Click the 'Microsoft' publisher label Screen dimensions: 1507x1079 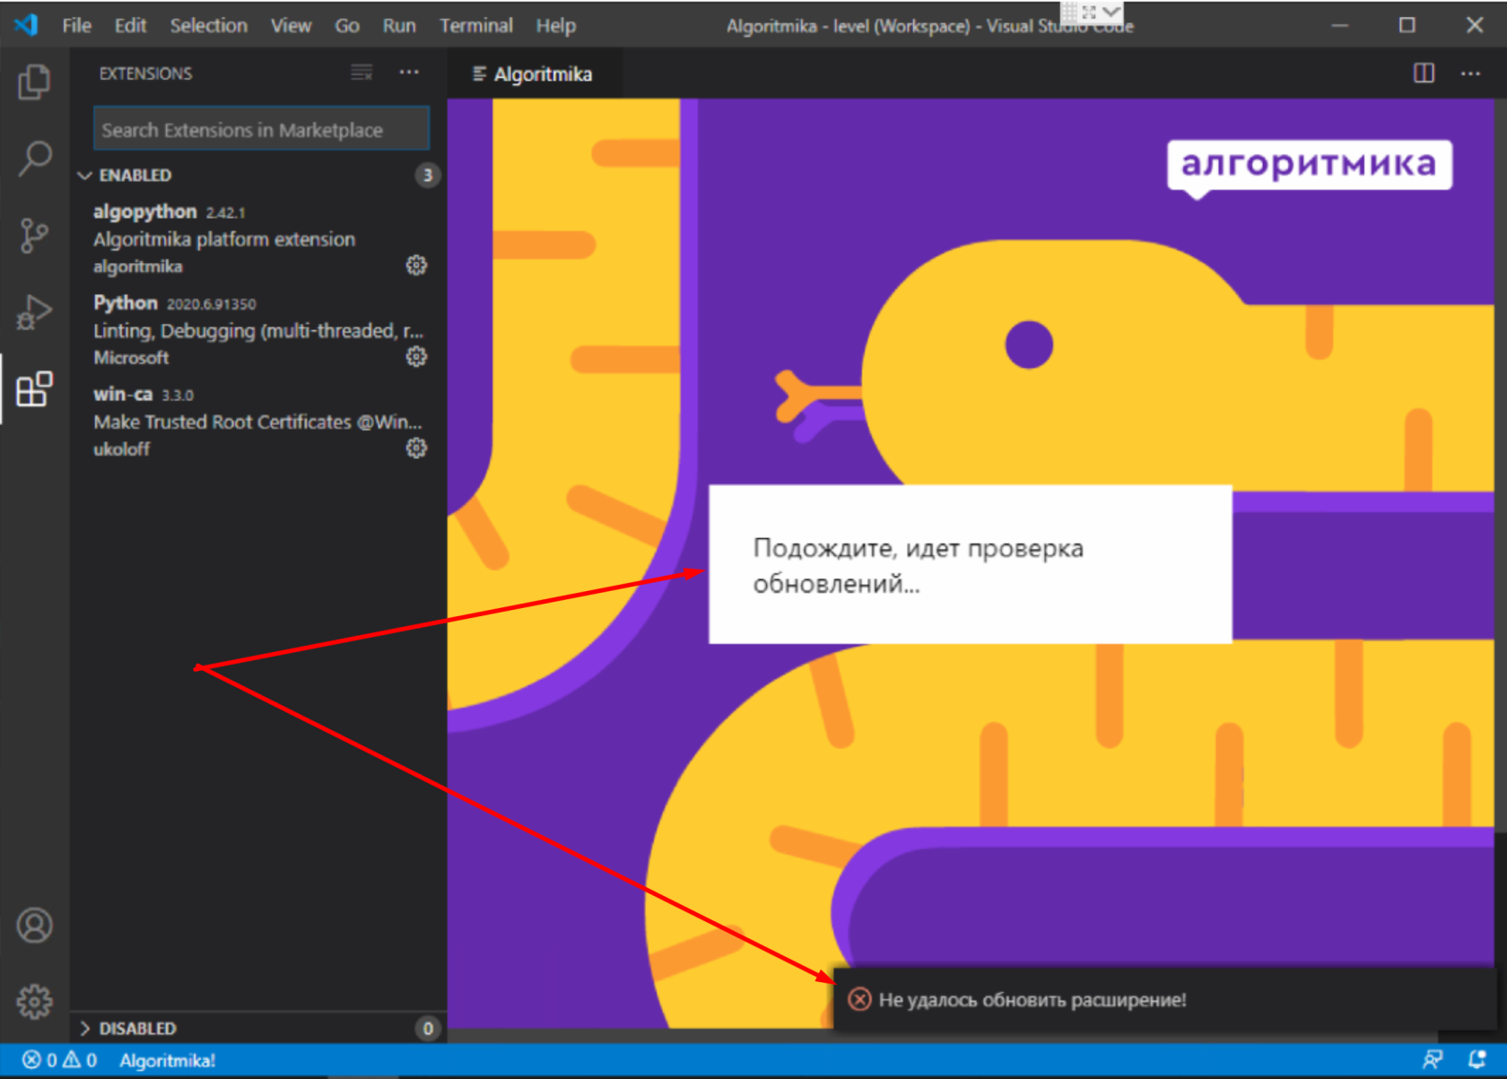[x=131, y=357]
